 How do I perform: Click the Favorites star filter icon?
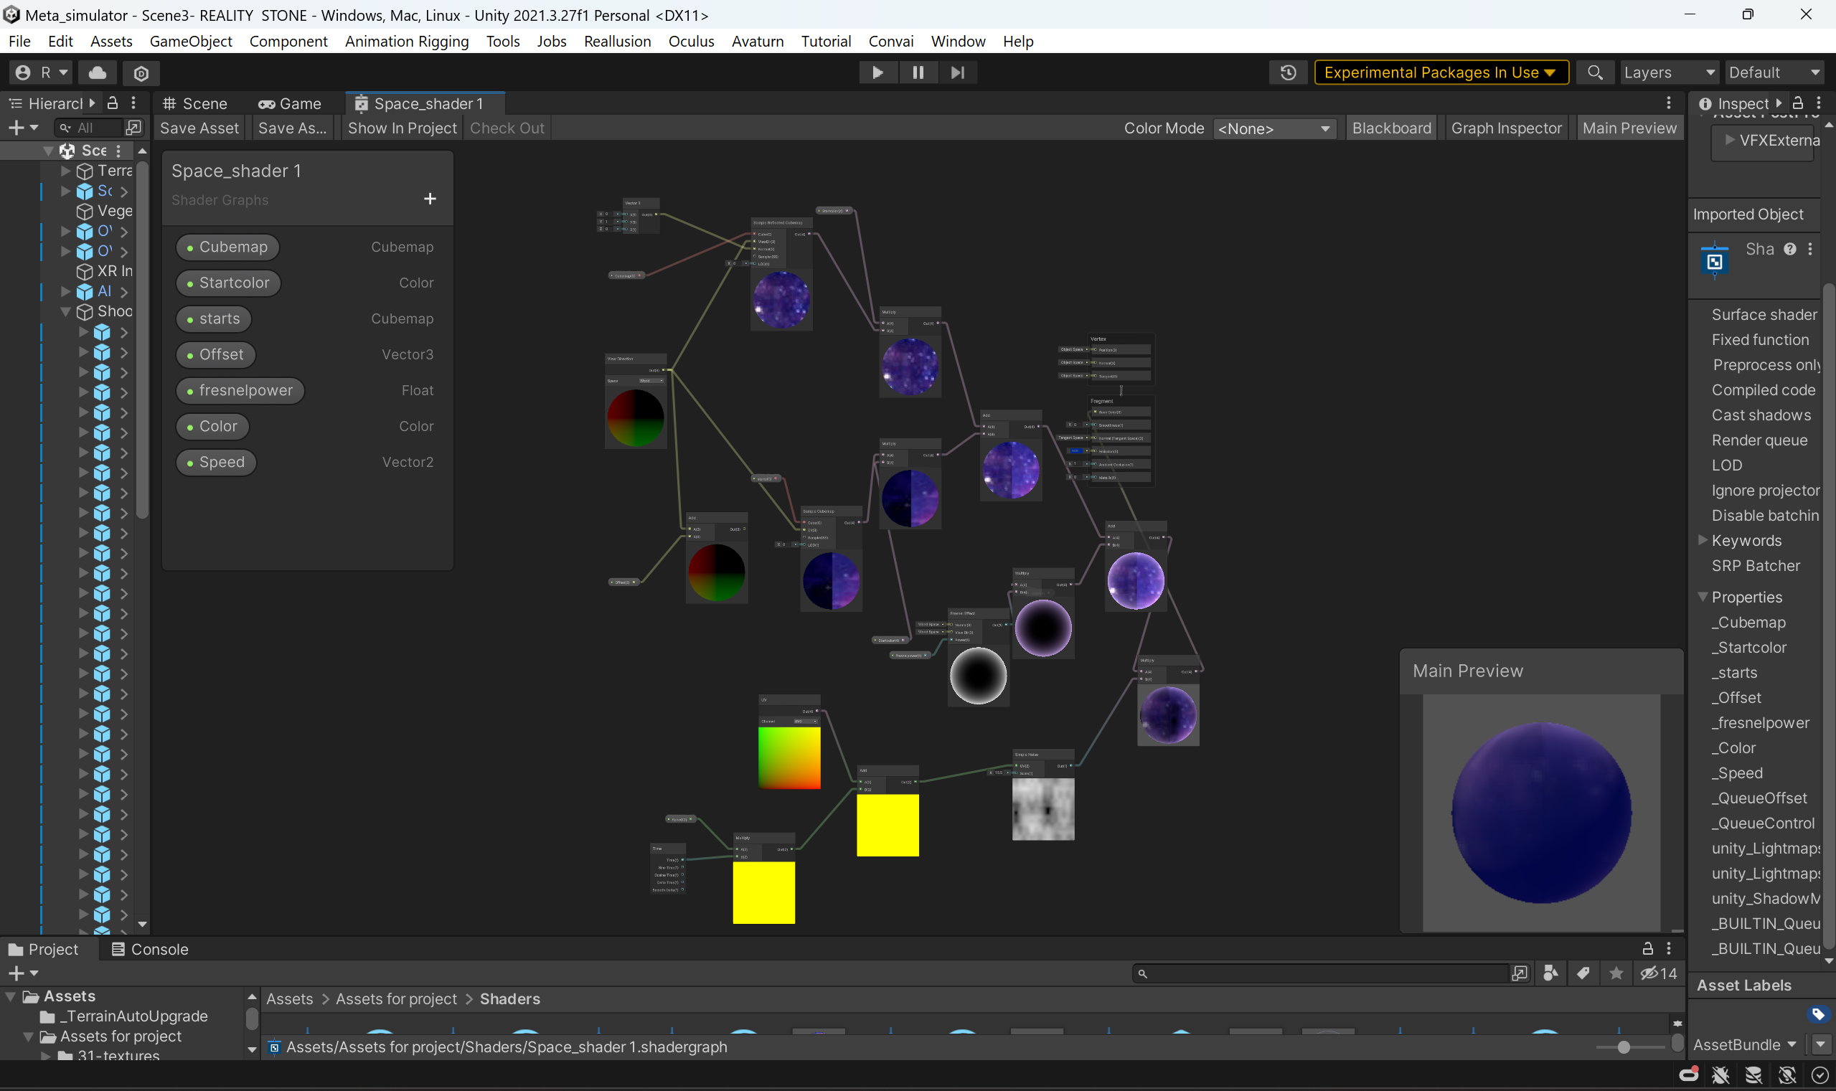coord(1616,973)
